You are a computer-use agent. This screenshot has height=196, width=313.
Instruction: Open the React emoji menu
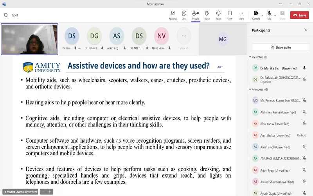tap(218, 15)
